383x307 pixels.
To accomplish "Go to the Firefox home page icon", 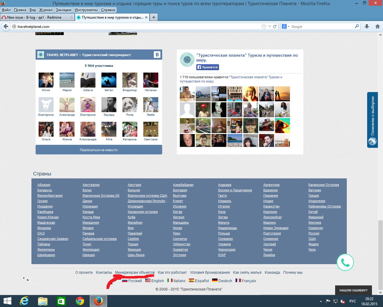I will pyautogui.click(x=377, y=26).
